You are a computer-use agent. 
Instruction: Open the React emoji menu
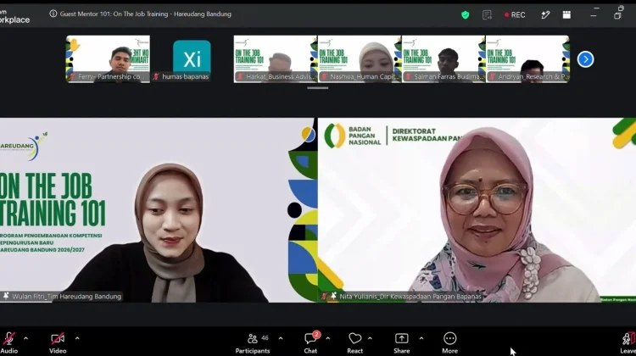pyautogui.click(x=355, y=342)
